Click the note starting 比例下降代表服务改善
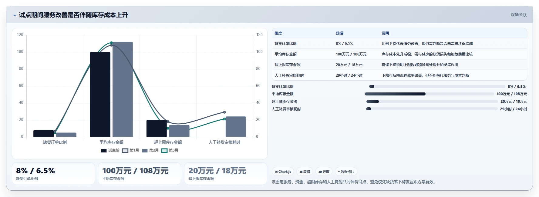Screen dimensions: 539x197 tap(427, 44)
